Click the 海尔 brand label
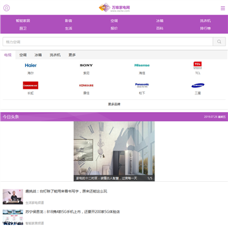The image size is (228, 228). [30, 73]
